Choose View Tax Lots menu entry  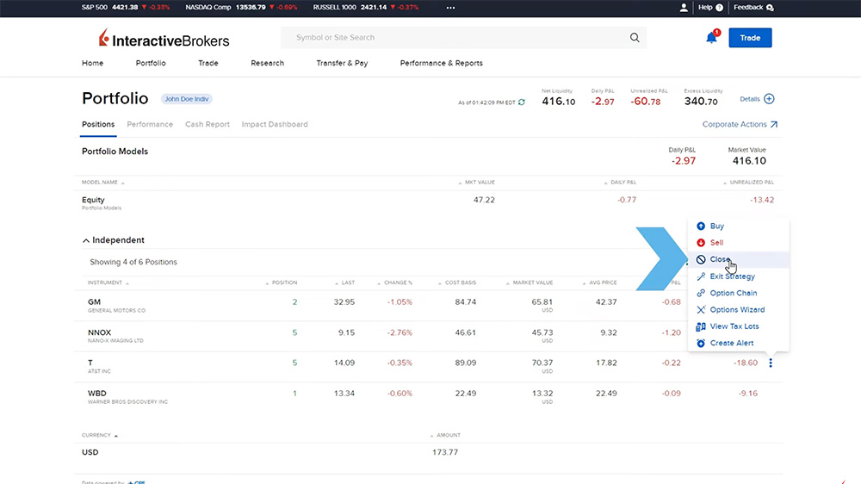[x=734, y=326]
